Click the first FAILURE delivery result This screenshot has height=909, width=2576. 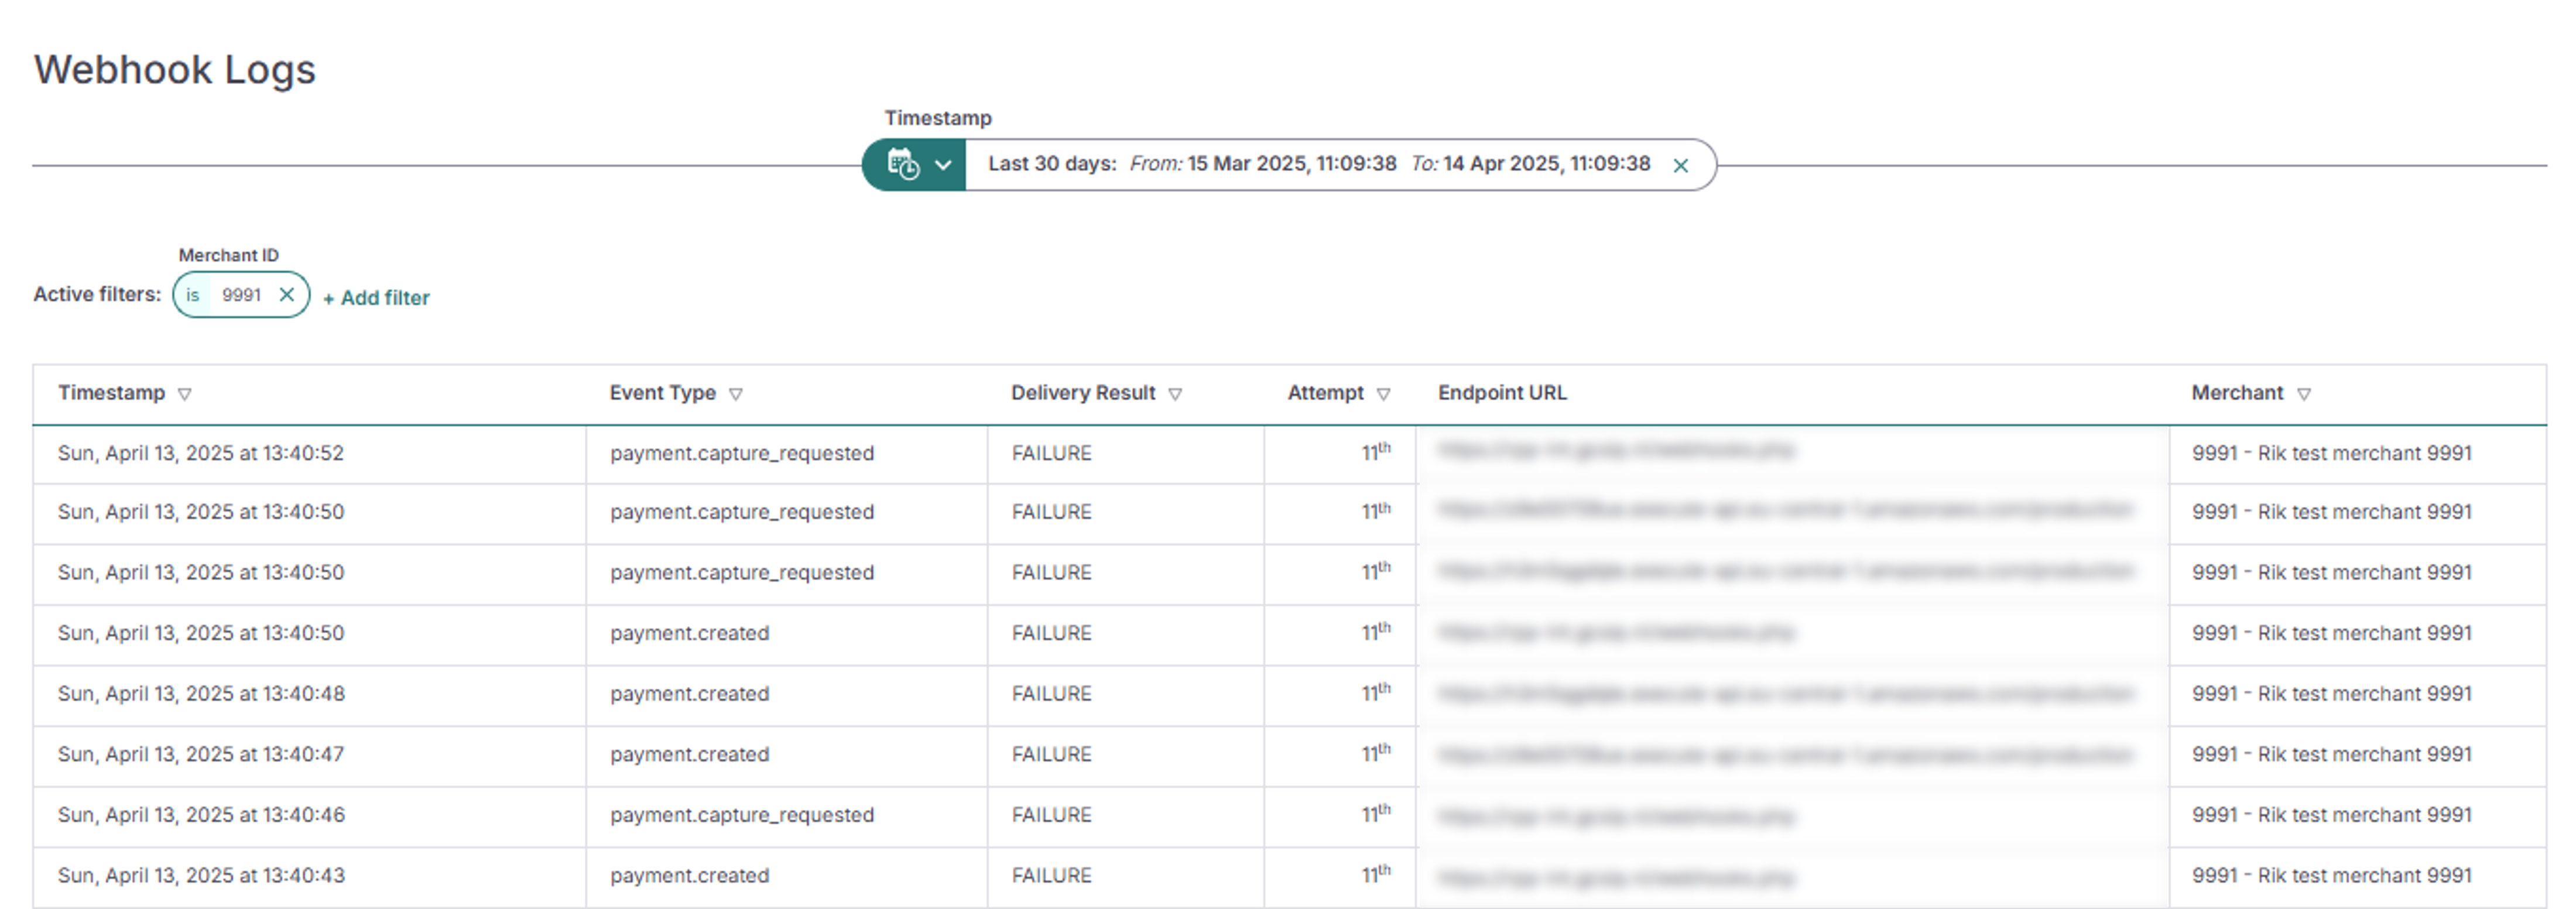pos(1049,453)
